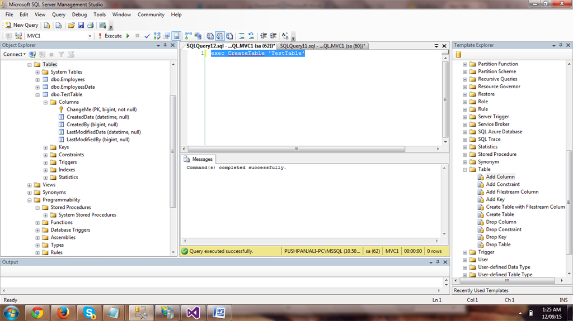This screenshot has width=573, height=321.
Task: Select Results to Grid icon
Action: coord(219,36)
